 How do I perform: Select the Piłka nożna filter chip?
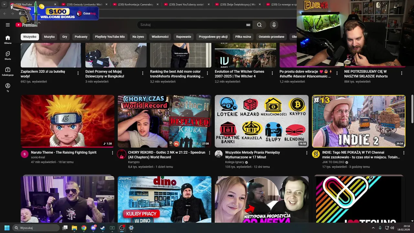tap(243, 37)
